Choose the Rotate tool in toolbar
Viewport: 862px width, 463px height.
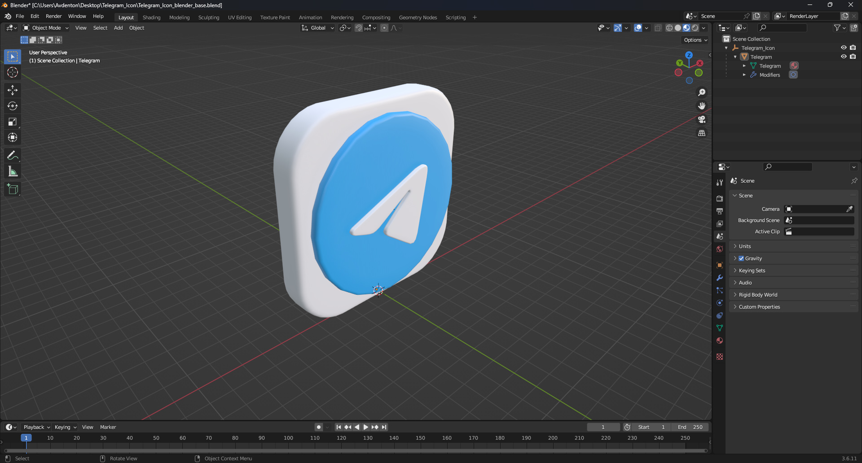13,106
